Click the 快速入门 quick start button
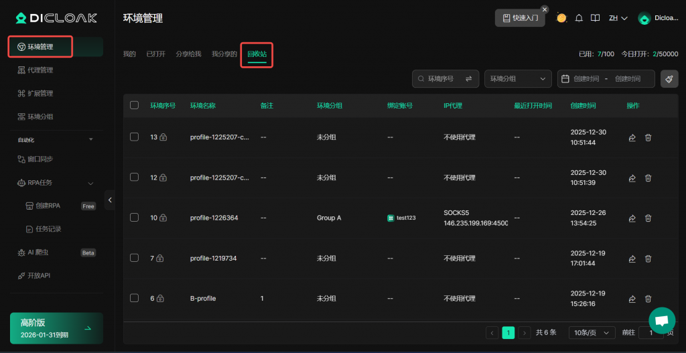686x353 pixels. [520, 18]
